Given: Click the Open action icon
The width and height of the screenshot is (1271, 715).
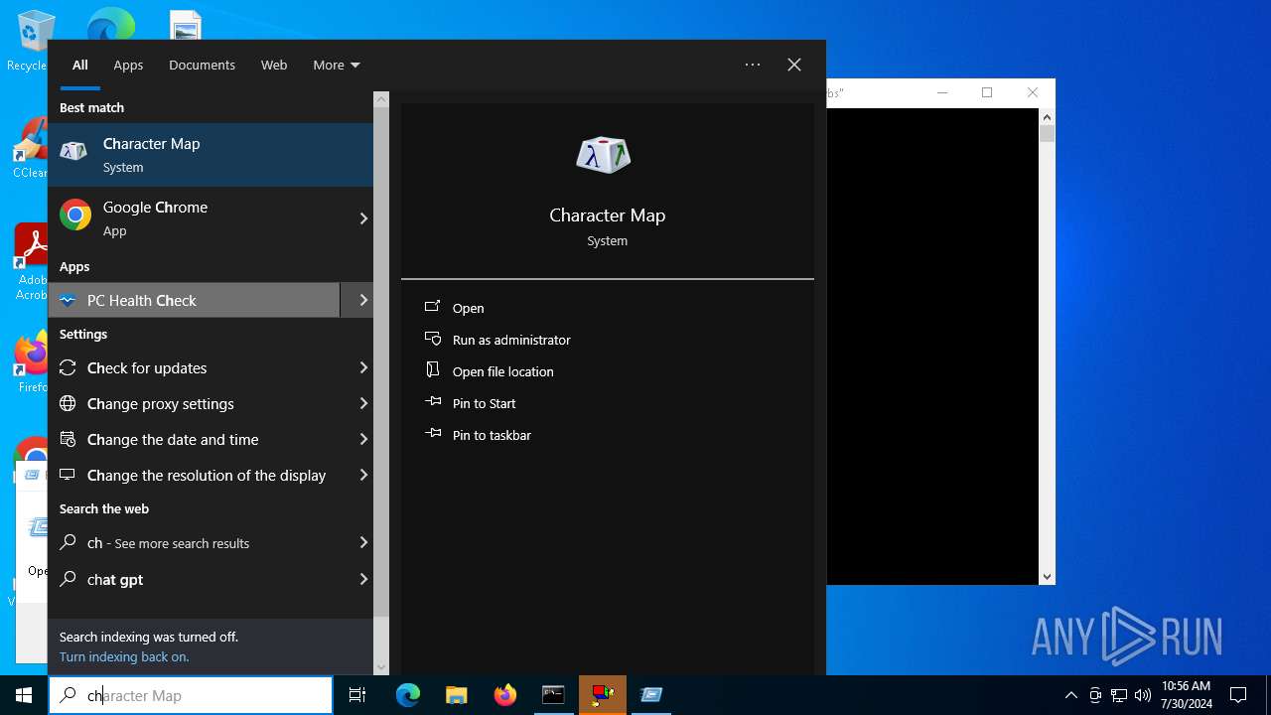Looking at the screenshot, I should (x=432, y=308).
